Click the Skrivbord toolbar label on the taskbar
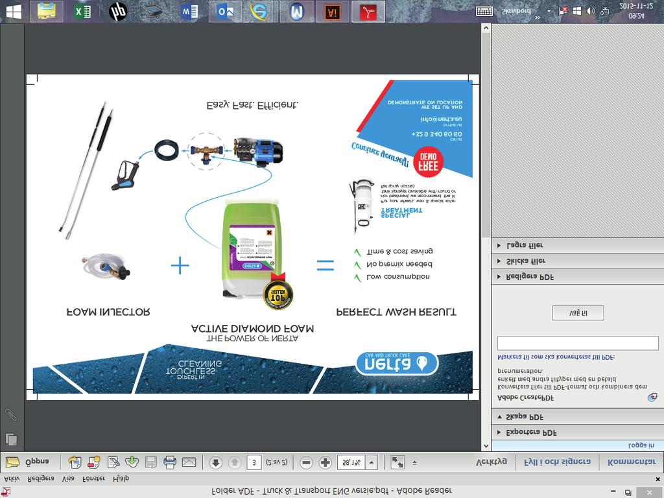Viewport: 664px width, 498px height. tap(516, 11)
